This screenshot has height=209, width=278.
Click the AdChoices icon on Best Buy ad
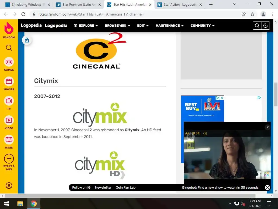pyautogui.click(x=217, y=98)
